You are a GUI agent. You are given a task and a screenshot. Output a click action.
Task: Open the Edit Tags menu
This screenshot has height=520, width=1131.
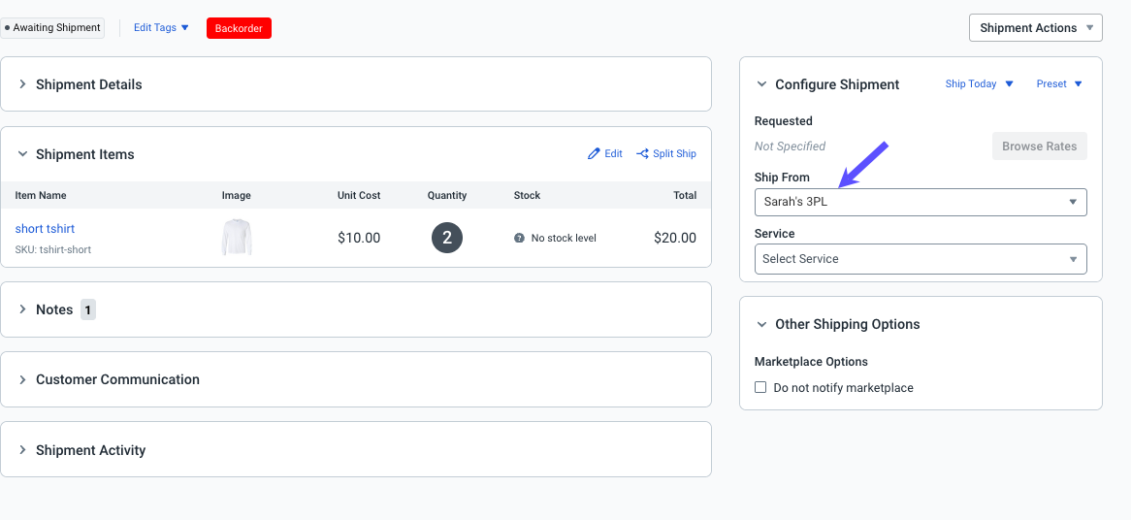161,28
